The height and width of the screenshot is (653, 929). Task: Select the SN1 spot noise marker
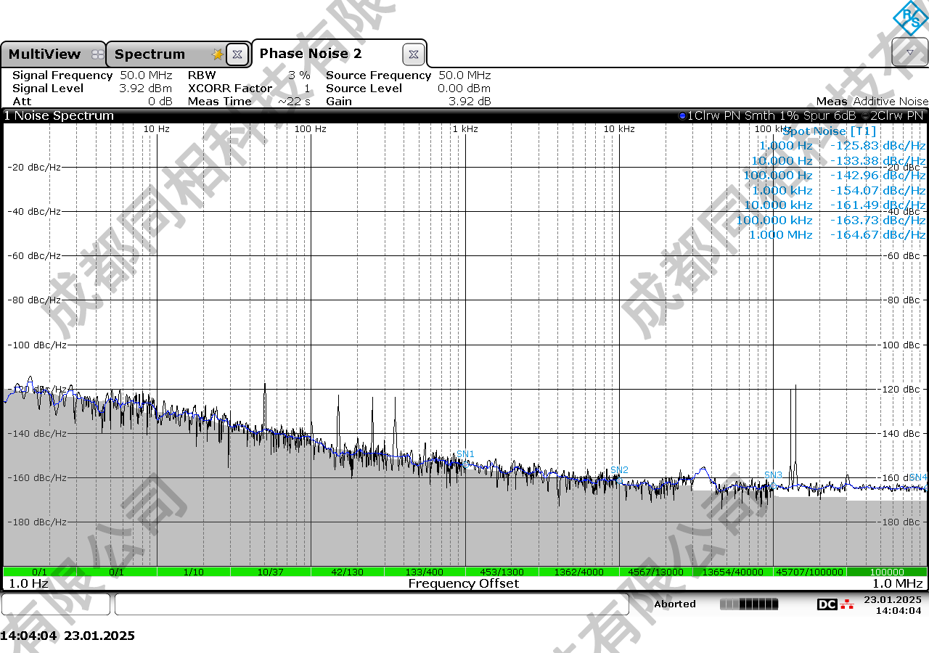click(465, 454)
